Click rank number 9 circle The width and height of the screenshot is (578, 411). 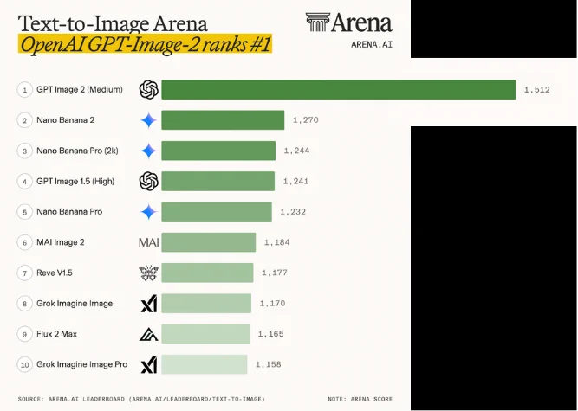(25, 334)
